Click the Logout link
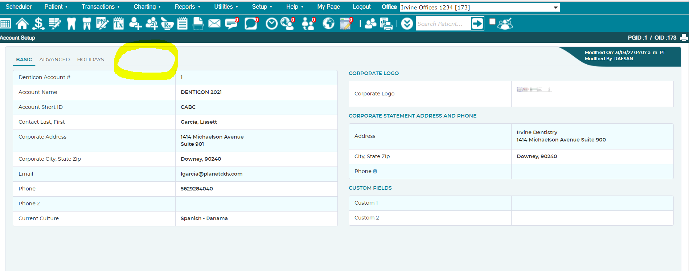689x271 pixels. [x=361, y=7]
